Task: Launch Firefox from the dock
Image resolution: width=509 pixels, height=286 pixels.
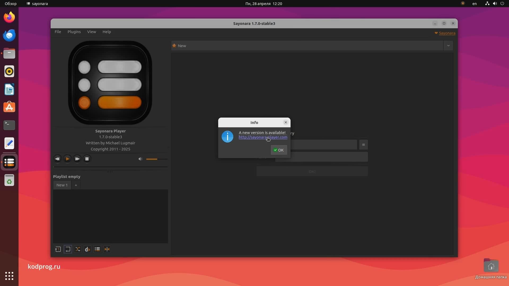Action: point(9,17)
